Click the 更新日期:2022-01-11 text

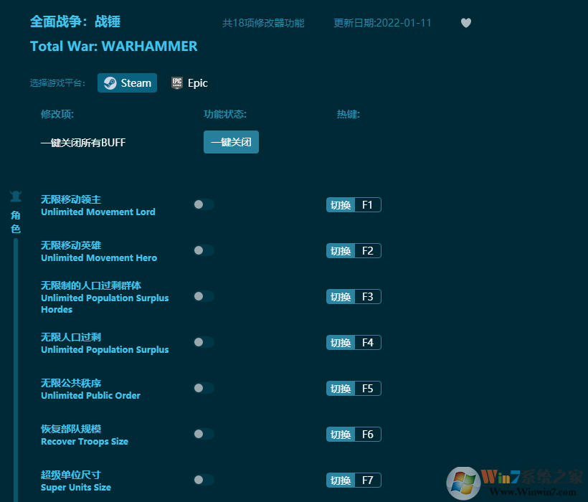pos(382,23)
